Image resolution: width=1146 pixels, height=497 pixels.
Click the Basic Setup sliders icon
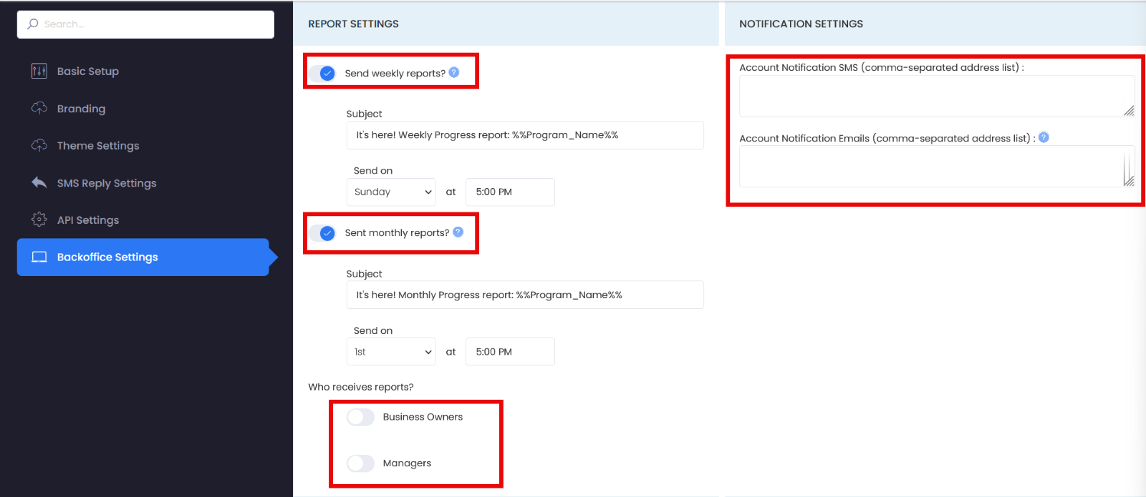click(x=39, y=71)
